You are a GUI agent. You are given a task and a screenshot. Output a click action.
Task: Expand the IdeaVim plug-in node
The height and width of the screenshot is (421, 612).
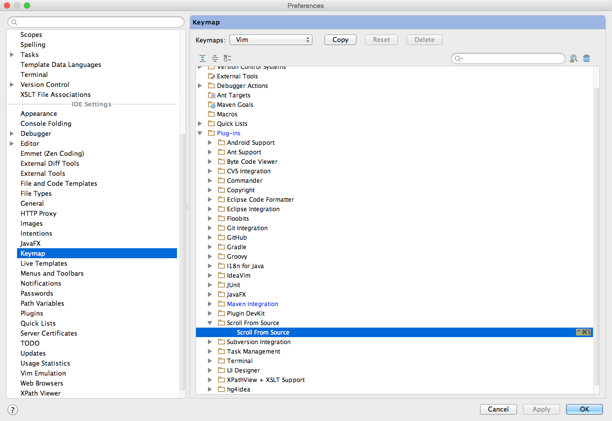click(x=210, y=275)
